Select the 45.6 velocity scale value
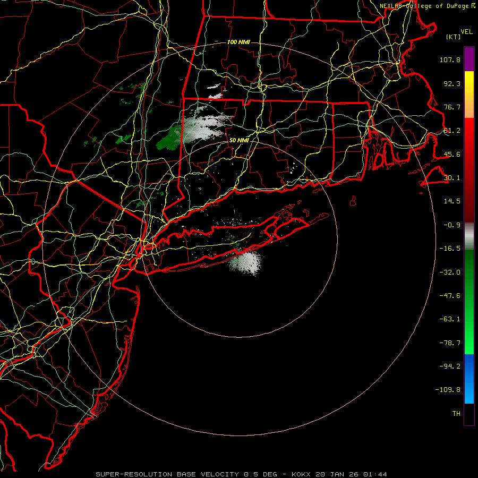This screenshot has height=478, width=478. pos(452,154)
